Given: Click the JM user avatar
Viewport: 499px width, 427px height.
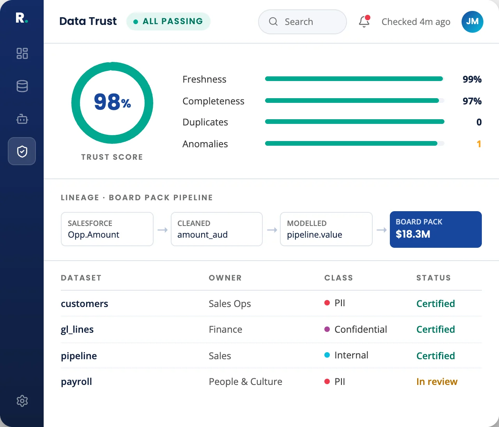Looking at the screenshot, I should click(472, 22).
